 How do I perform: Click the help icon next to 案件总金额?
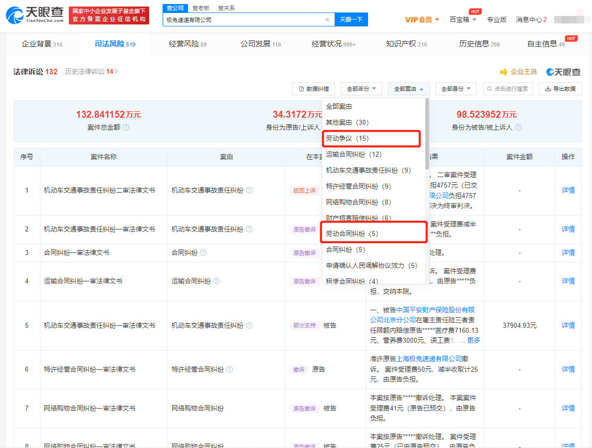pos(126,127)
